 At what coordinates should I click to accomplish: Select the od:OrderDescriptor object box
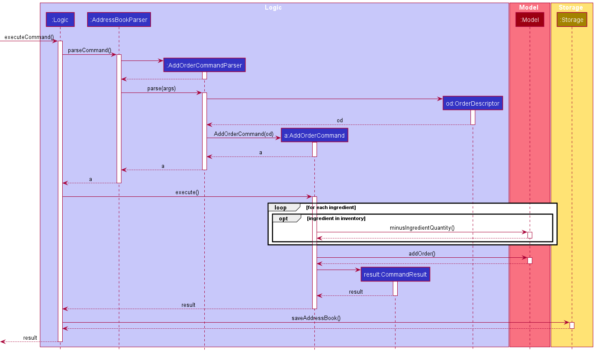[x=472, y=103]
